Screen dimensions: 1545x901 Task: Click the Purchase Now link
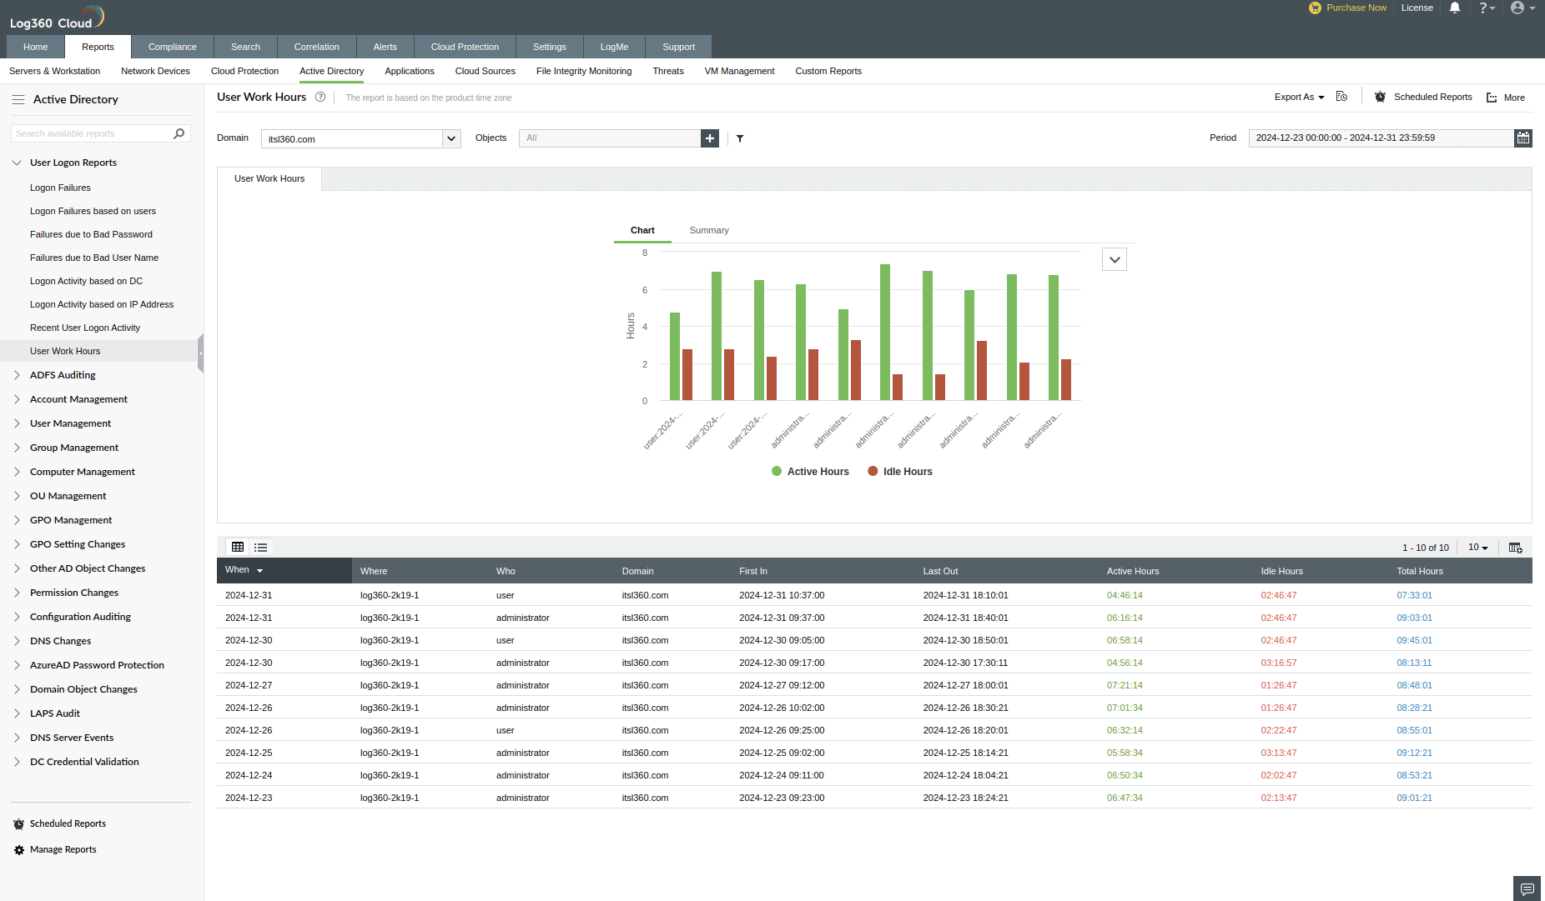[x=1356, y=8]
